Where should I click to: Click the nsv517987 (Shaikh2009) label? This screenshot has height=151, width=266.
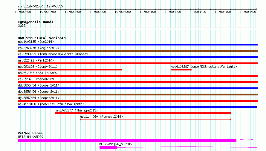pyautogui.click(x=38, y=73)
